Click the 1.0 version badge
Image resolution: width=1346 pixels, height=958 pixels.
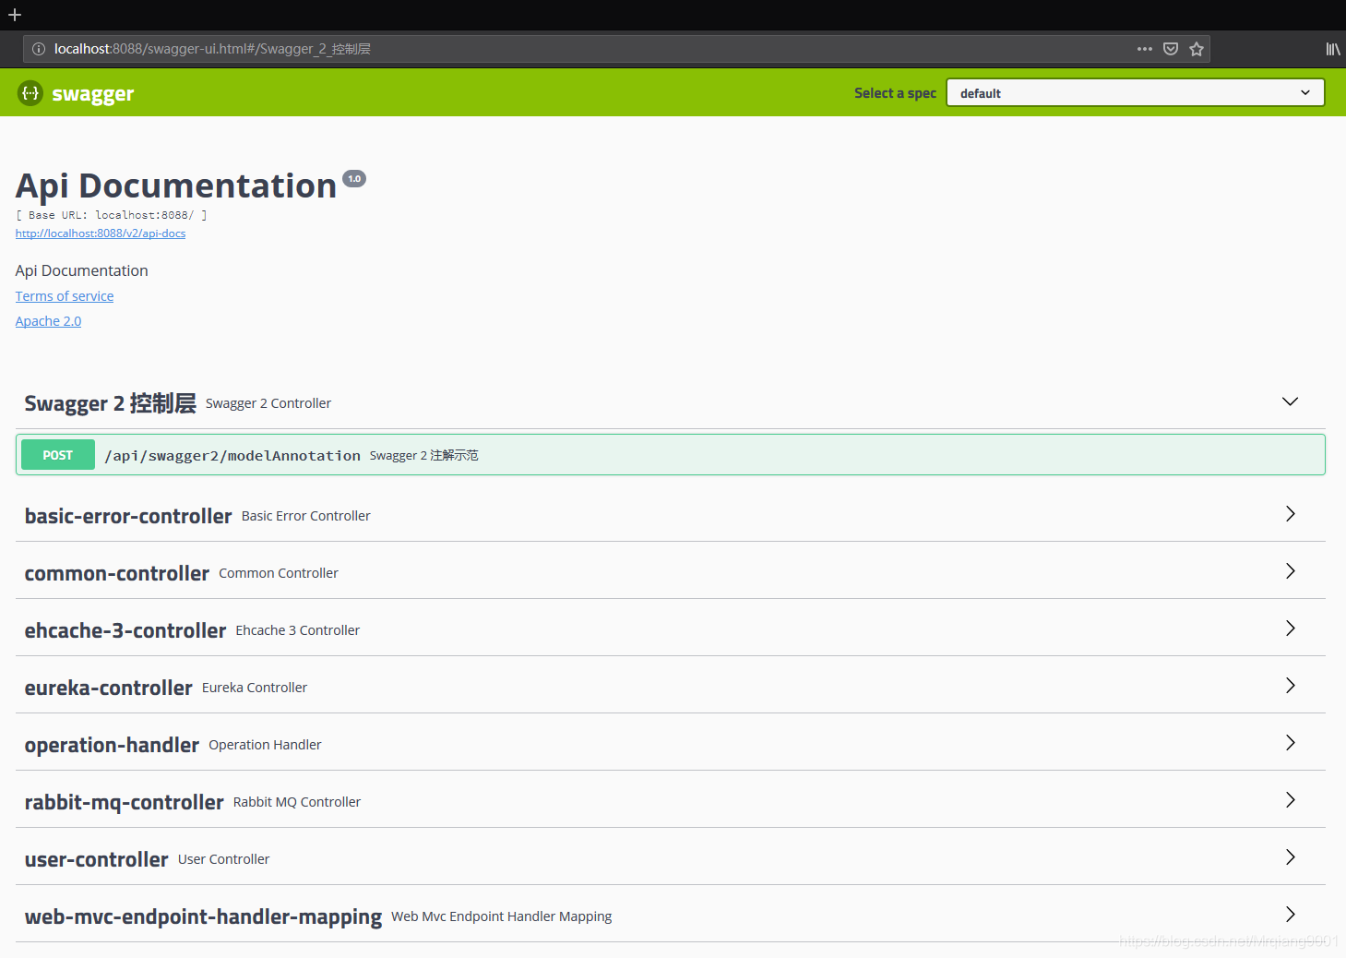[x=354, y=178]
